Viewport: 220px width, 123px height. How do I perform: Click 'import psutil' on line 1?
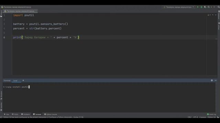pos(24,15)
